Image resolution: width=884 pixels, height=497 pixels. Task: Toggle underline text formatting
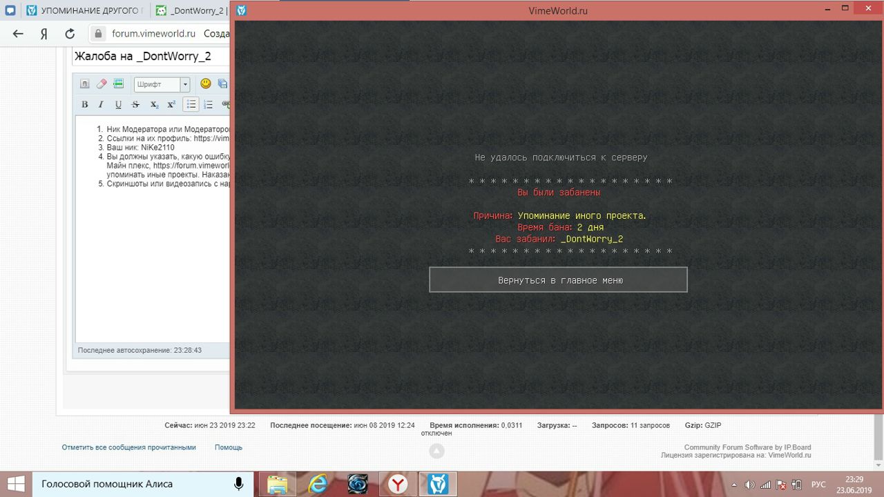(x=118, y=105)
